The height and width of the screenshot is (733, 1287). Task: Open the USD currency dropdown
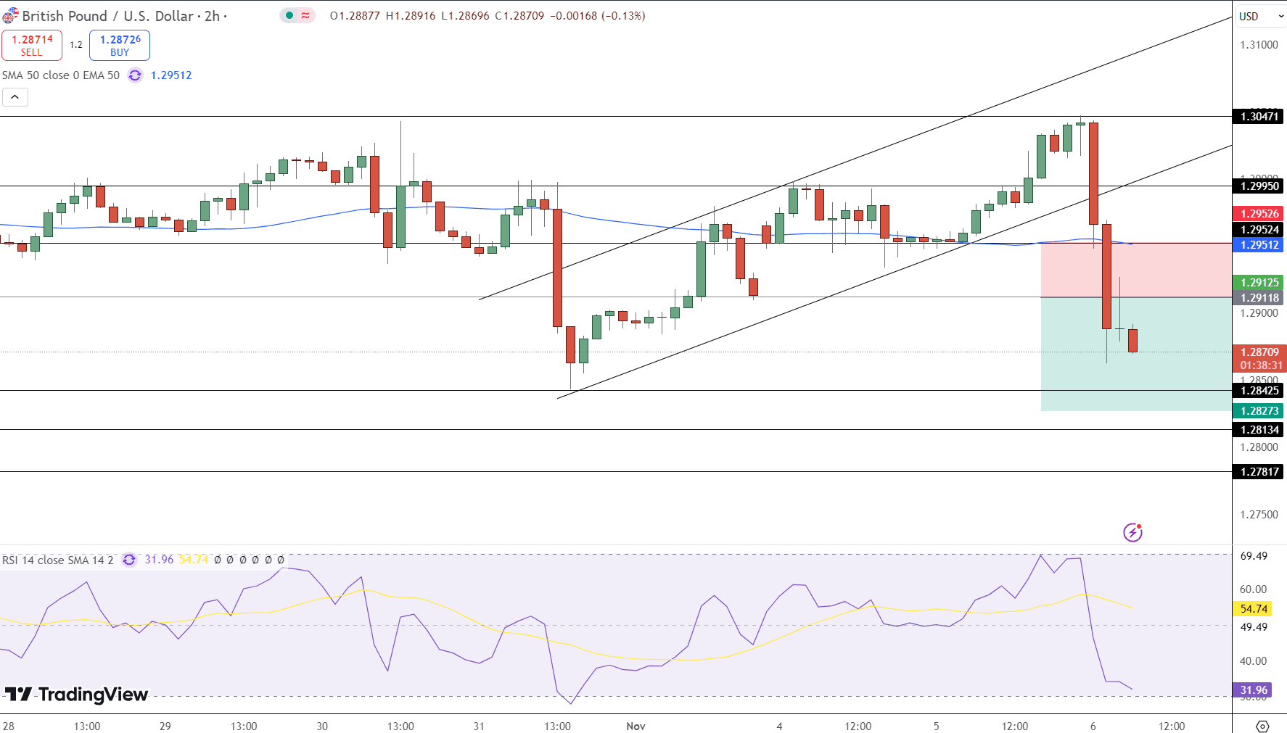pos(1261,16)
